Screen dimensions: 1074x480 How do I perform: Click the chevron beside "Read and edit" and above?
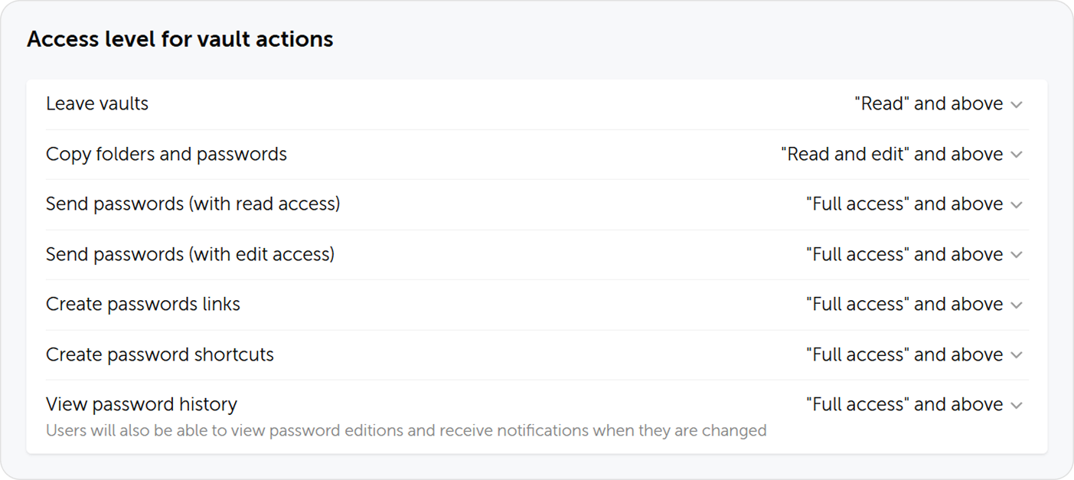1018,154
